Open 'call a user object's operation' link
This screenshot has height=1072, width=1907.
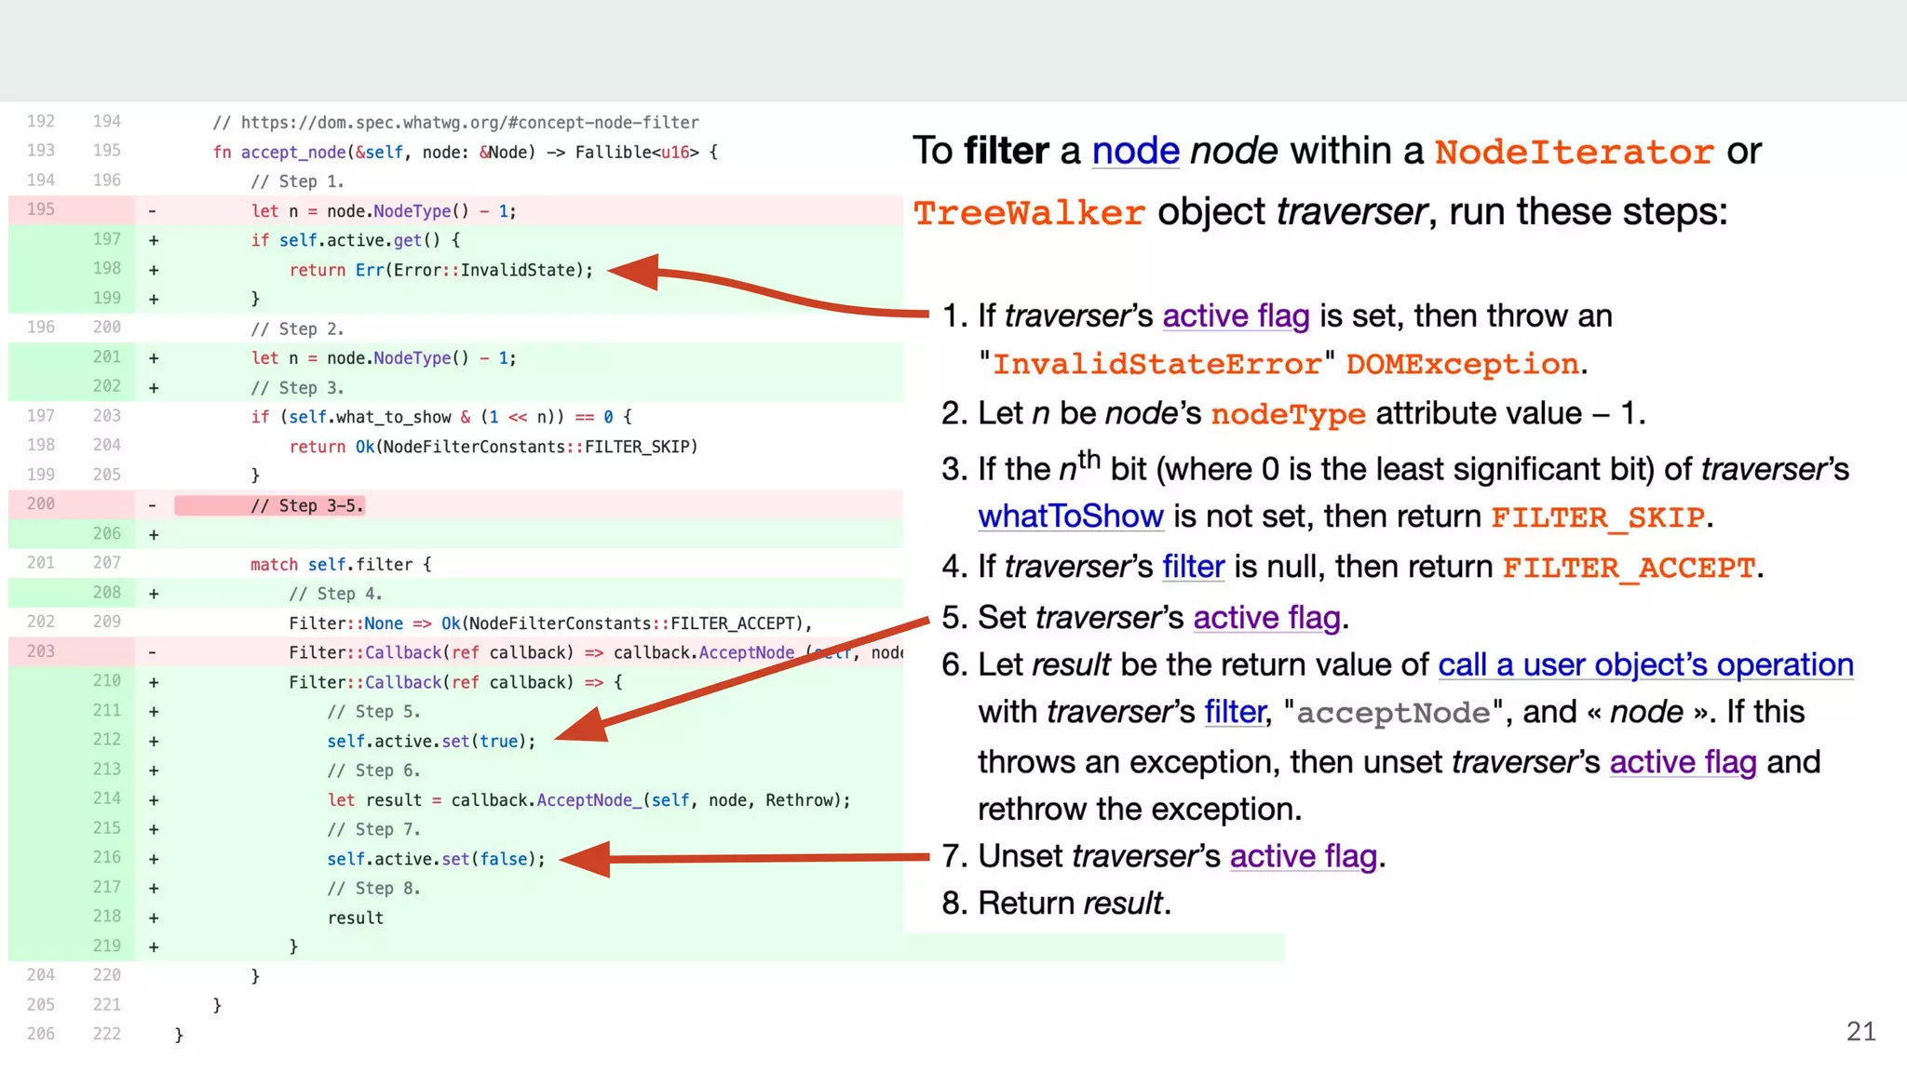pos(1645,665)
